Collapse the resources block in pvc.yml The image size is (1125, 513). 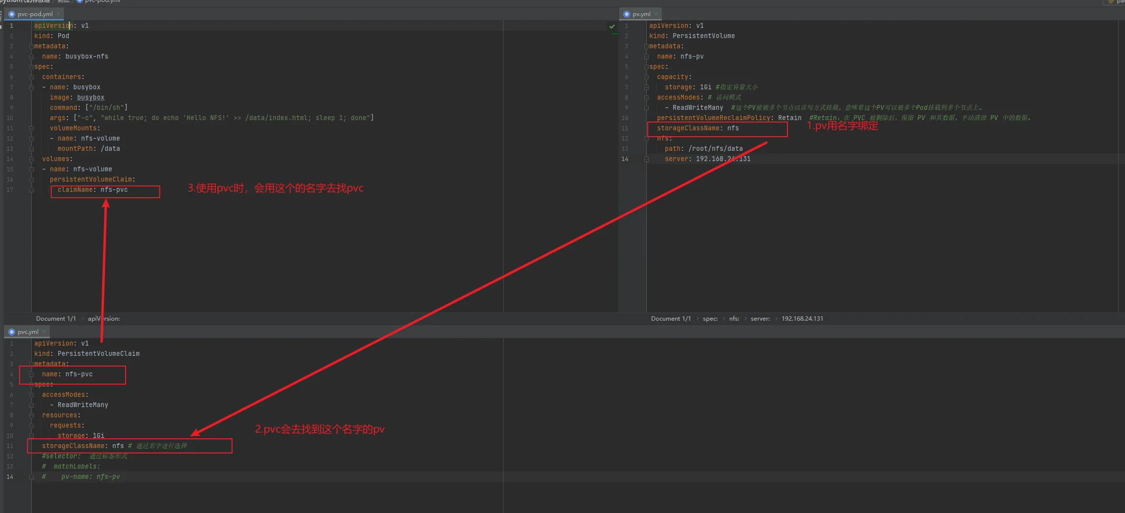tap(31, 415)
